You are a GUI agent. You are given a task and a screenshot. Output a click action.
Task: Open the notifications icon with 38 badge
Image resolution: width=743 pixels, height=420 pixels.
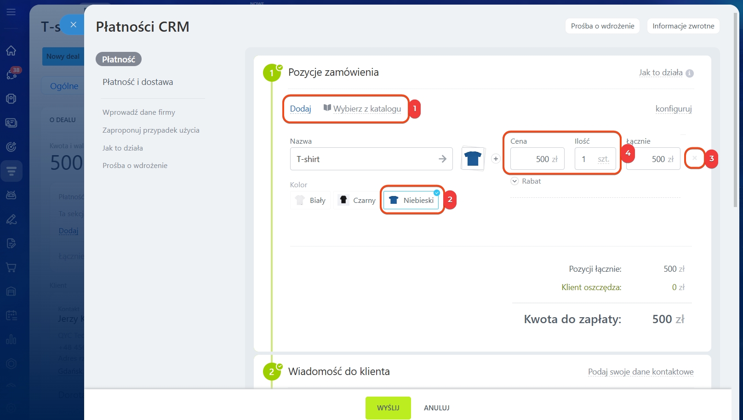pos(11,74)
